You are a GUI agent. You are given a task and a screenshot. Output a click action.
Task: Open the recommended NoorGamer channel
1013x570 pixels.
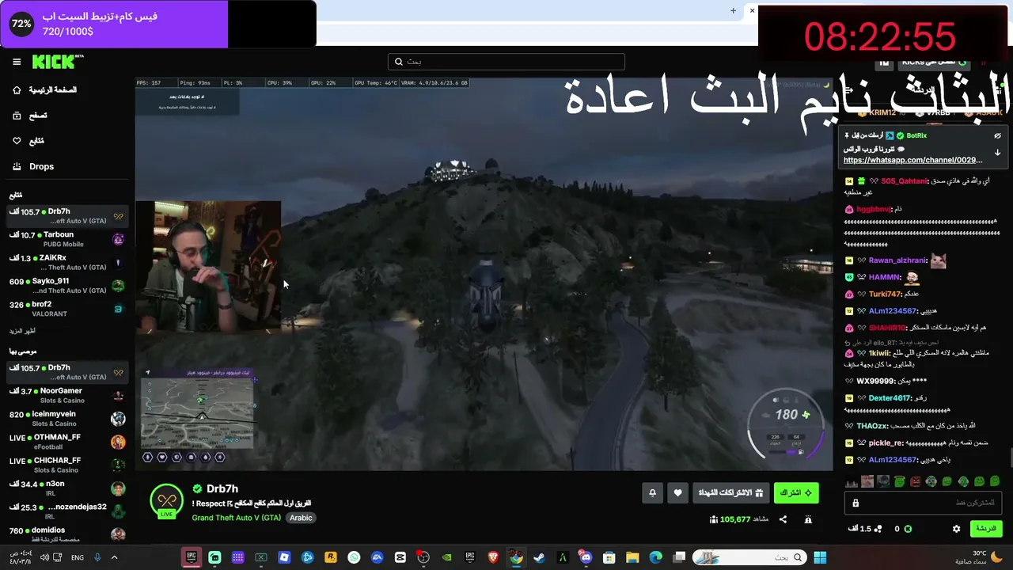coord(67,395)
